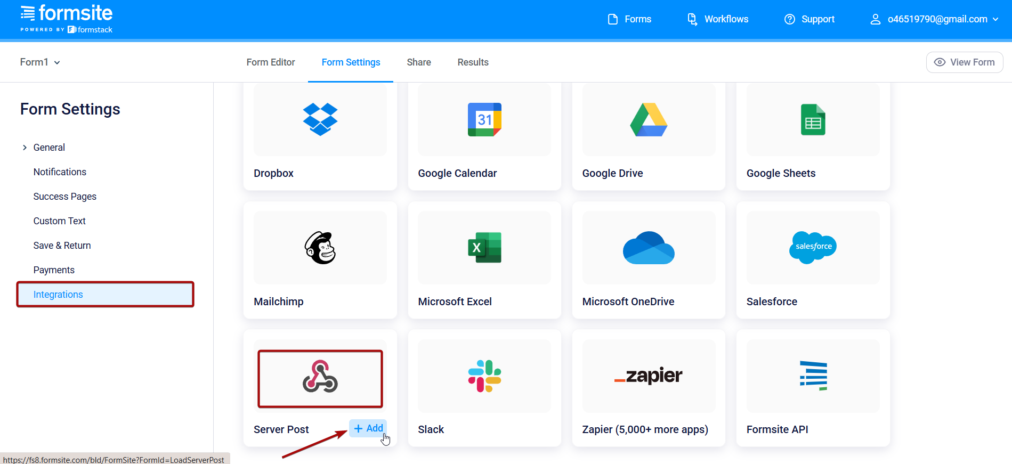Click the Slack card label
This screenshot has width=1012, height=464.
[x=431, y=429]
